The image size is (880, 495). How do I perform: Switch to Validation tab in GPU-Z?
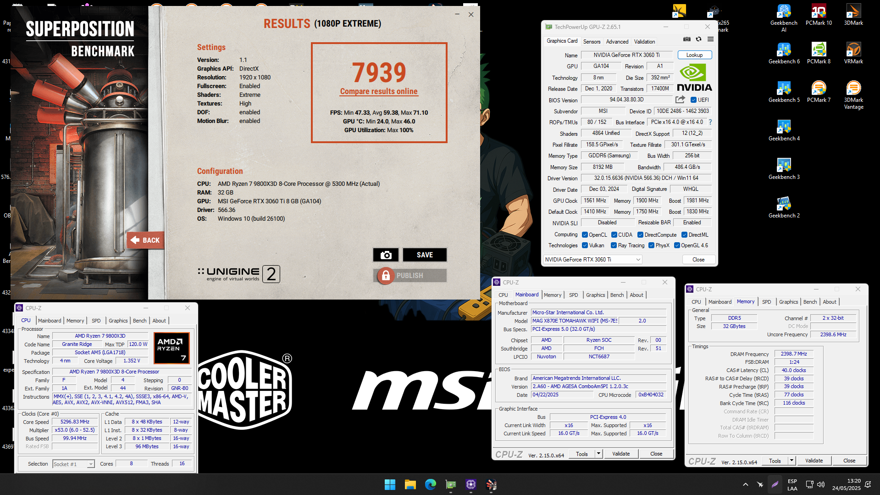pos(644,42)
